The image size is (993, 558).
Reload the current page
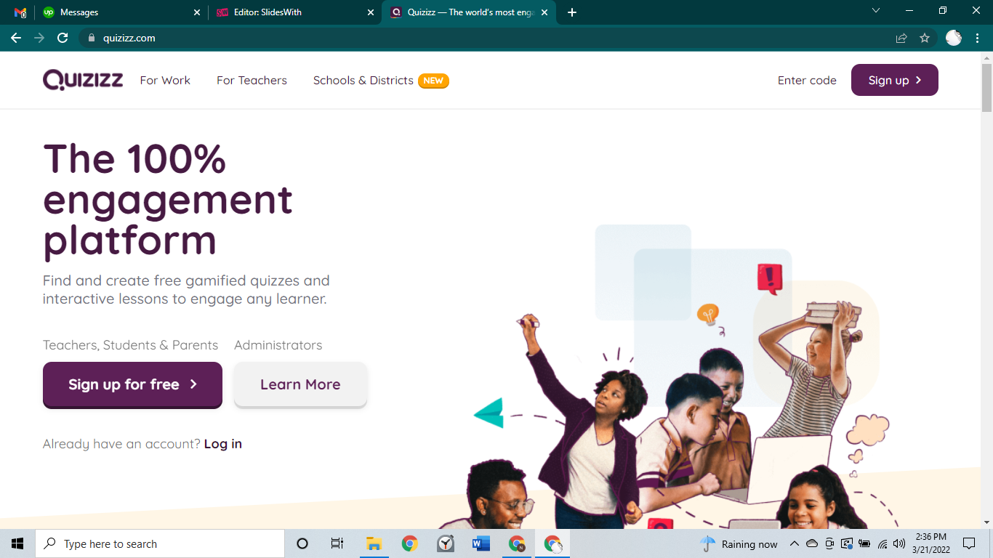click(63, 38)
